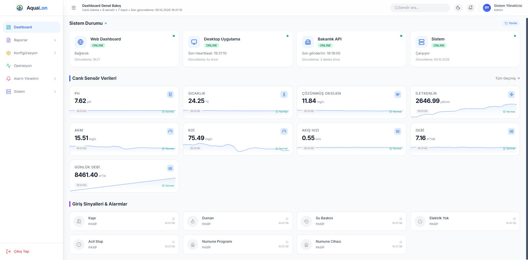Viewport: 528px width, 260px height.
Task: Click the KOİ gauge icon
Action: [284, 131]
